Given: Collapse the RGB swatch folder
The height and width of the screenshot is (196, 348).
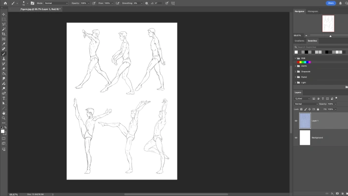Looking at the screenshot, I should (x=295, y=58).
